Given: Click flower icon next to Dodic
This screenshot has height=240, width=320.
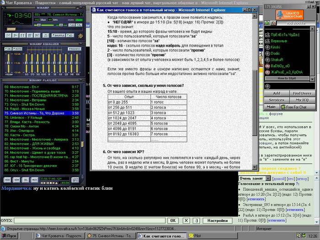Looking at the screenshot, I should coord(267,53).
